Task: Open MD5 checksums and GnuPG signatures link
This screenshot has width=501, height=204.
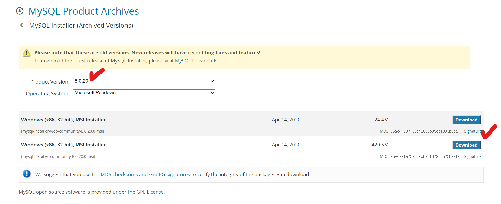Action: tap(145, 174)
